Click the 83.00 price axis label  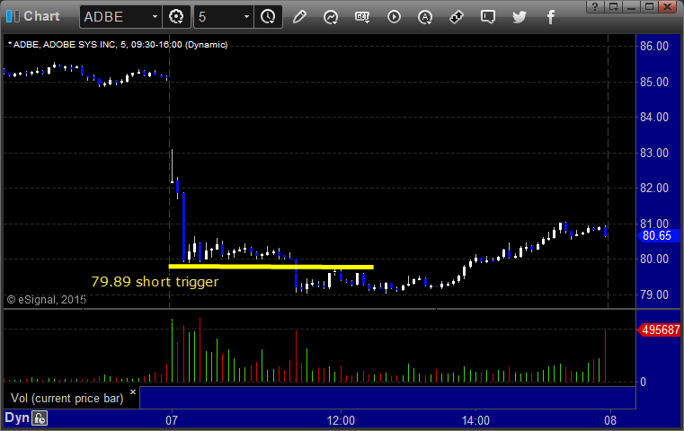pos(654,153)
